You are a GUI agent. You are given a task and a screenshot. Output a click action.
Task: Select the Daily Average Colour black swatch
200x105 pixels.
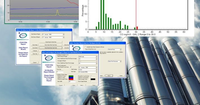tap(93, 79)
